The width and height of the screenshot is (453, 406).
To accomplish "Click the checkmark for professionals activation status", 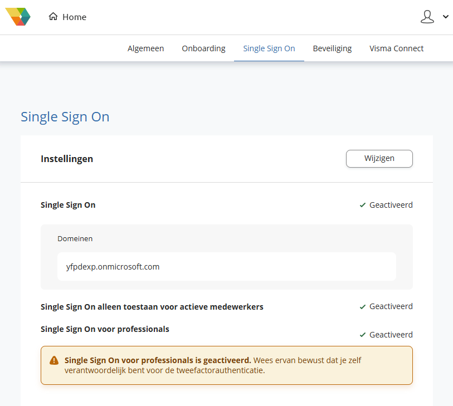I will pos(362,334).
